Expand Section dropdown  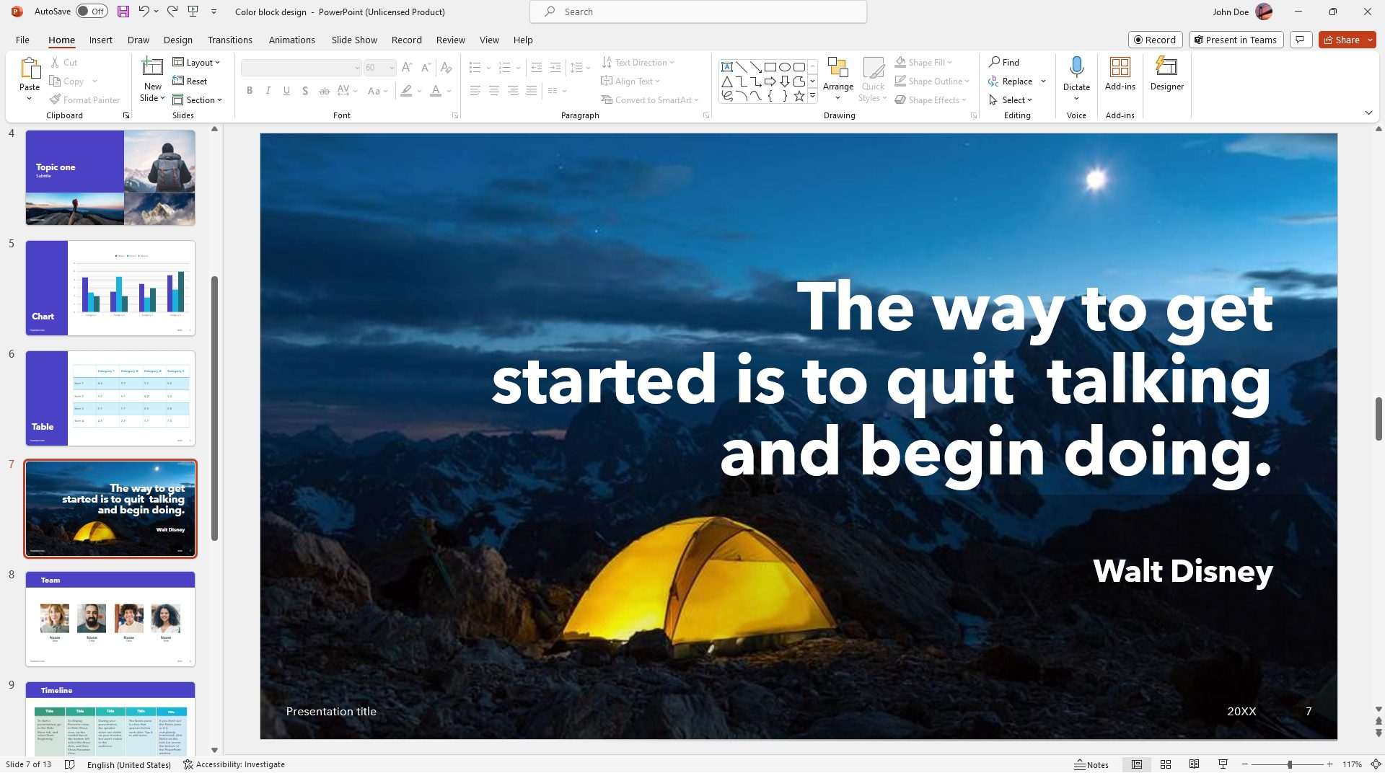point(197,100)
